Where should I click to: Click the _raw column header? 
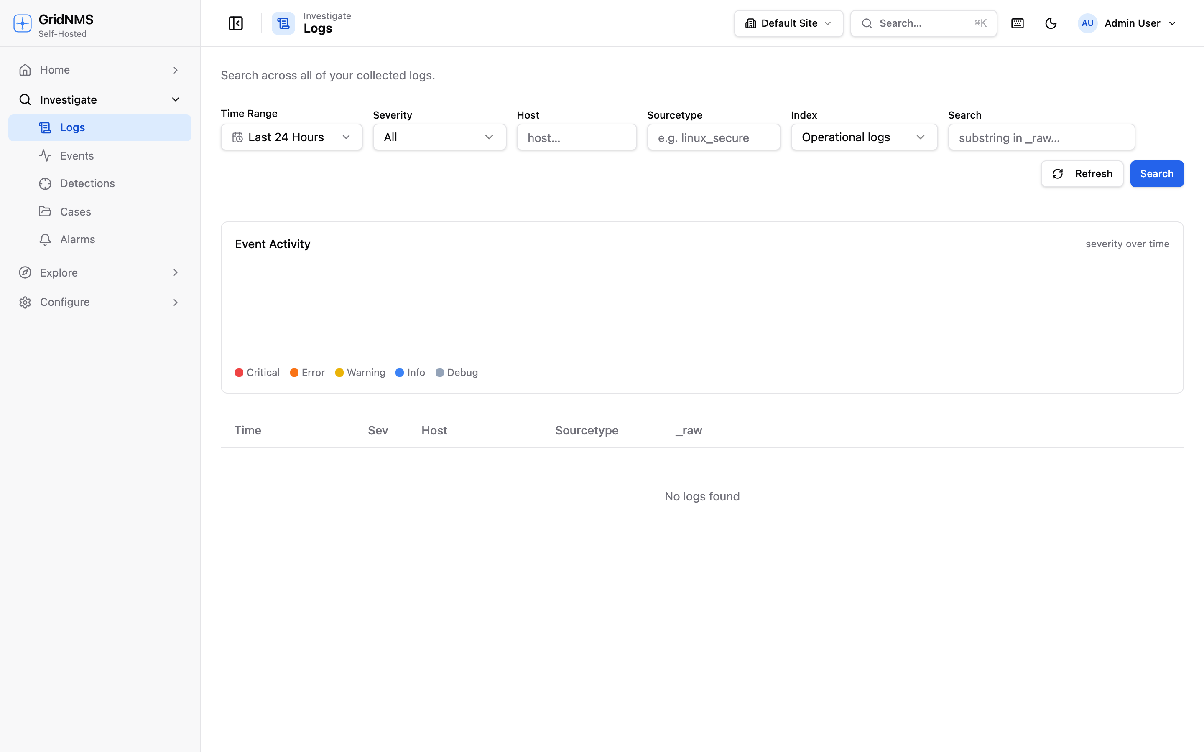coord(689,430)
